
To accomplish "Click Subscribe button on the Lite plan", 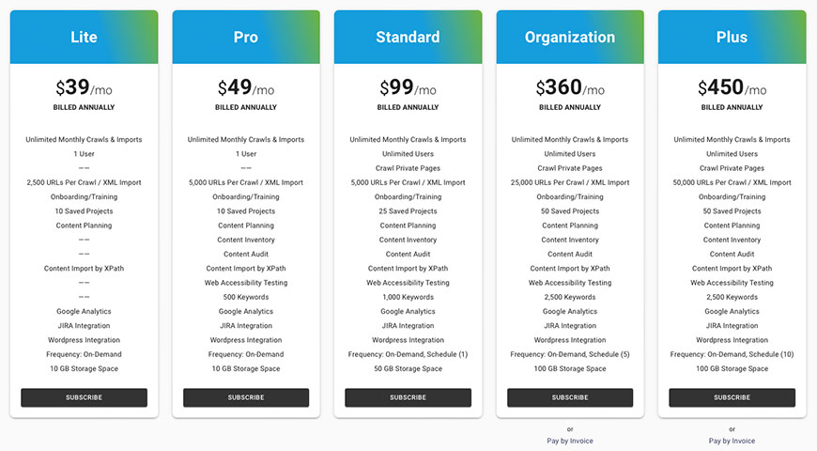I will tap(84, 397).
